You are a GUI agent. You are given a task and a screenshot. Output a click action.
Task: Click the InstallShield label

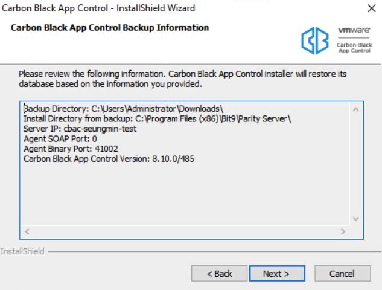point(22,251)
